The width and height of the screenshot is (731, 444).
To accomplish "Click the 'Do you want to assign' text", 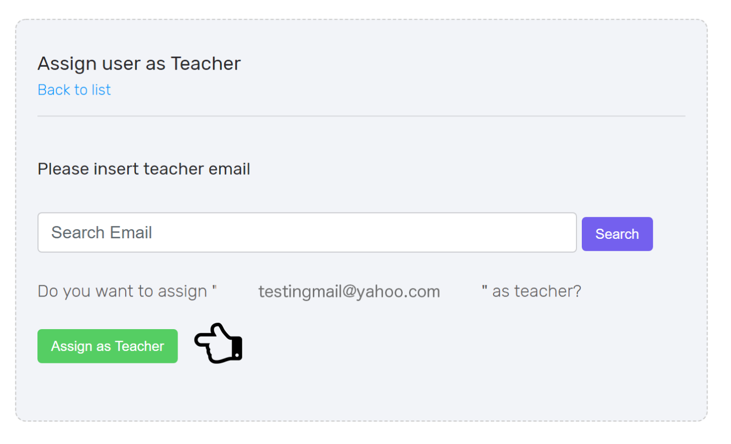I will (122, 292).
